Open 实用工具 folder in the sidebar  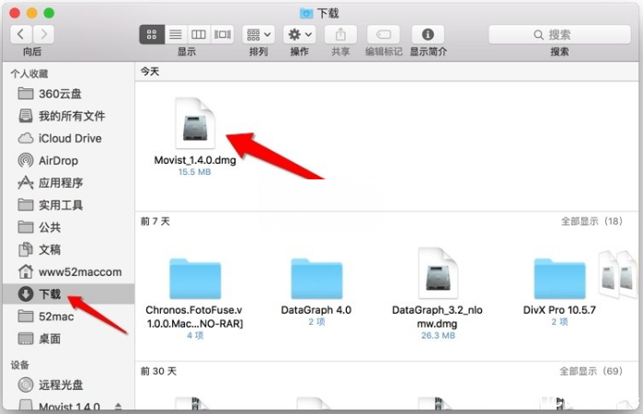[x=68, y=205]
